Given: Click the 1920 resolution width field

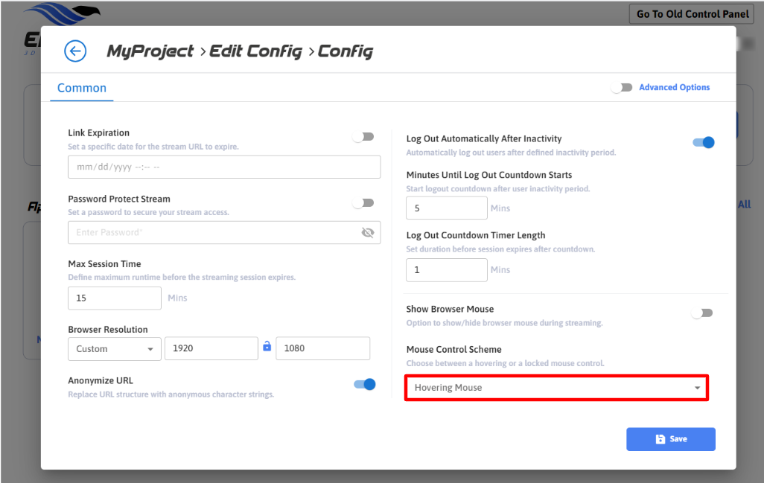Looking at the screenshot, I should pos(211,348).
